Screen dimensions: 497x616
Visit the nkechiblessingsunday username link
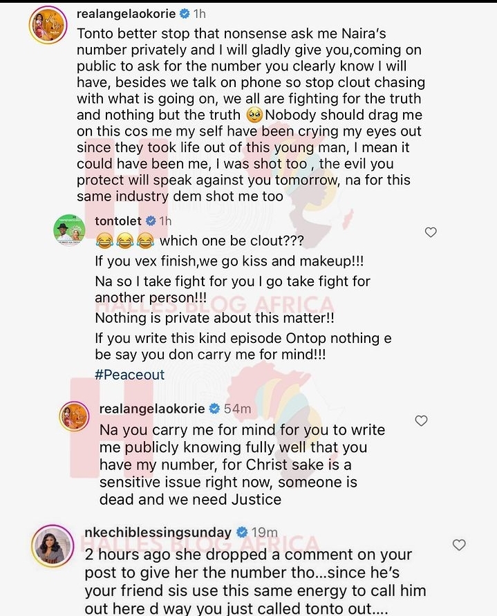coord(158,532)
